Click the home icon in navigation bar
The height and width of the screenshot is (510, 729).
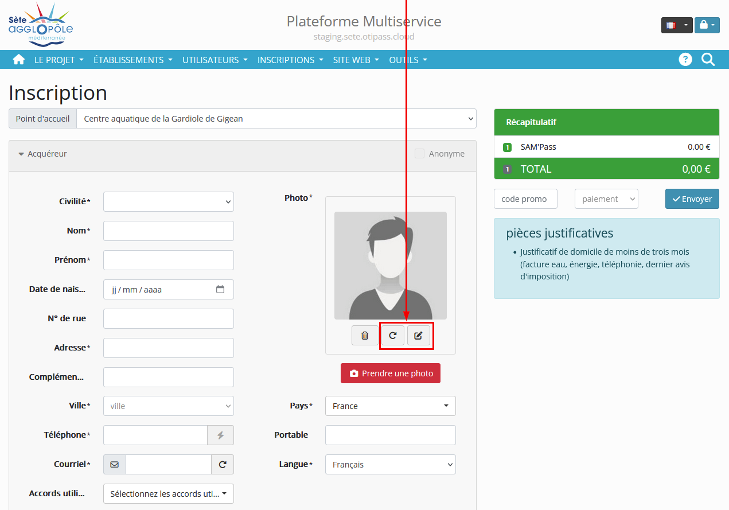pyautogui.click(x=19, y=60)
